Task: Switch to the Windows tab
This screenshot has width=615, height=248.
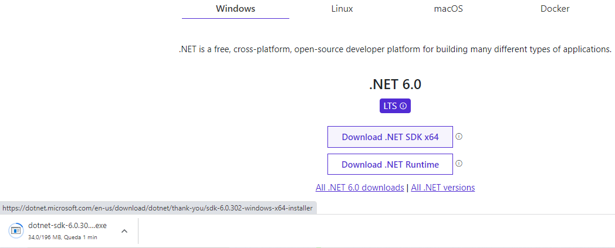Action: pyautogui.click(x=235, y=9)
